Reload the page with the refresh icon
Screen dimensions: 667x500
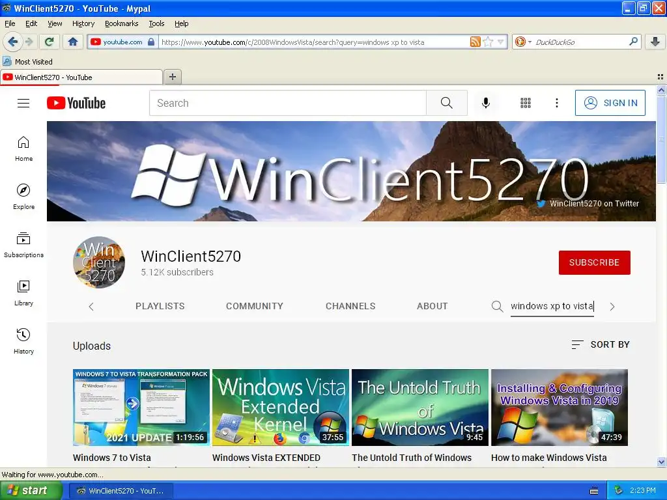pyautogui.click(x=50, y=42)
